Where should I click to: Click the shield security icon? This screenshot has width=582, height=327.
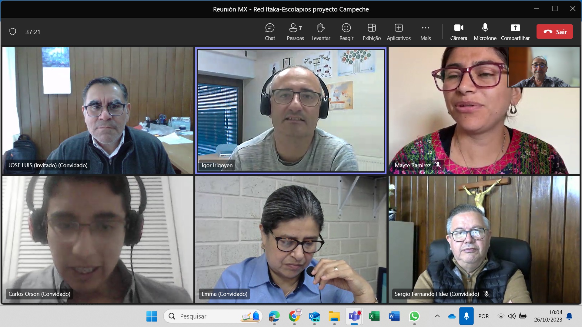click(x=13, y=32)
